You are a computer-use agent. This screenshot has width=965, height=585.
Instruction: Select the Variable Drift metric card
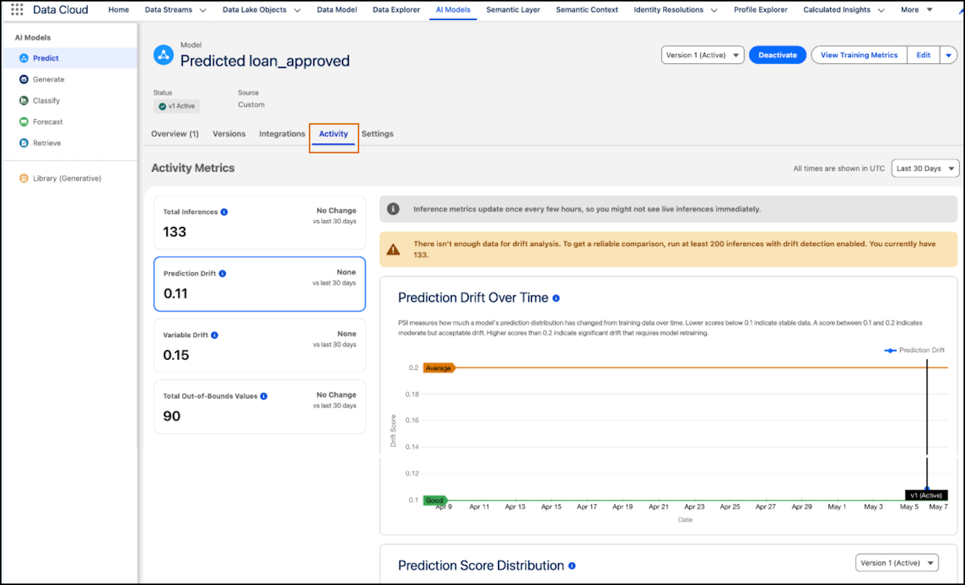260,345
